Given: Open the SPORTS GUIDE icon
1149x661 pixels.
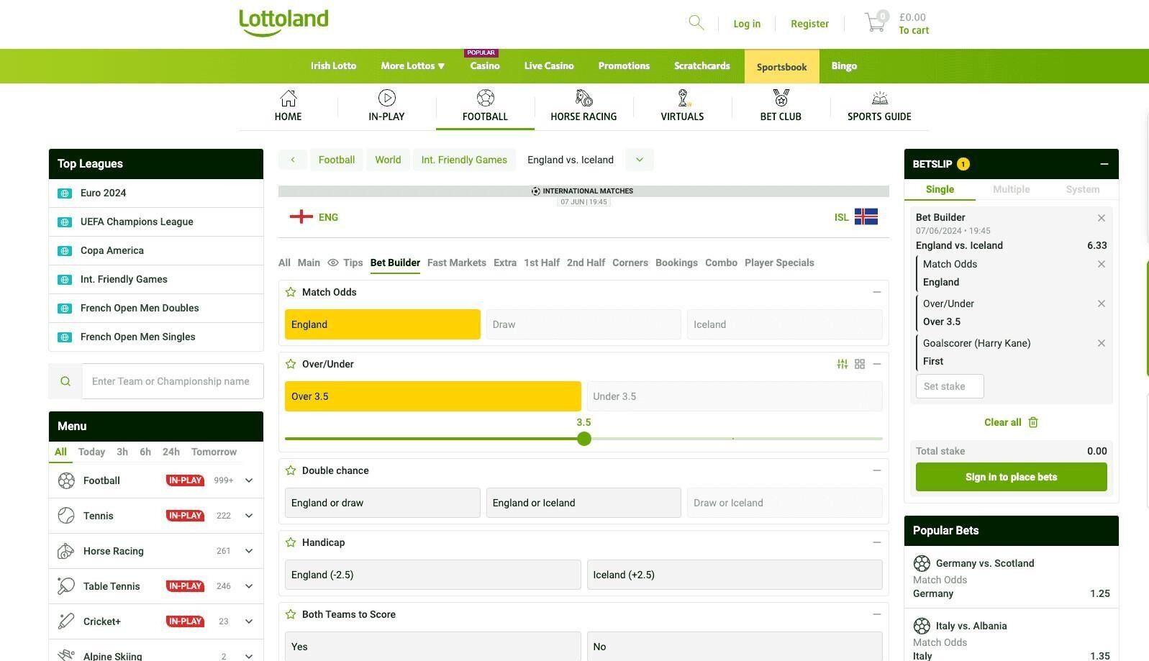Looking at the screenshot, I should coord(879,98).
